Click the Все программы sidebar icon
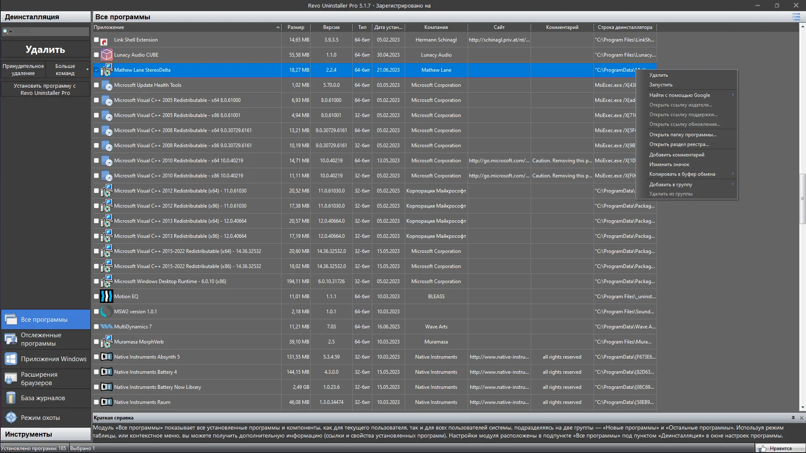The height and width of the screenshot is (453, 806). (11, 320)
